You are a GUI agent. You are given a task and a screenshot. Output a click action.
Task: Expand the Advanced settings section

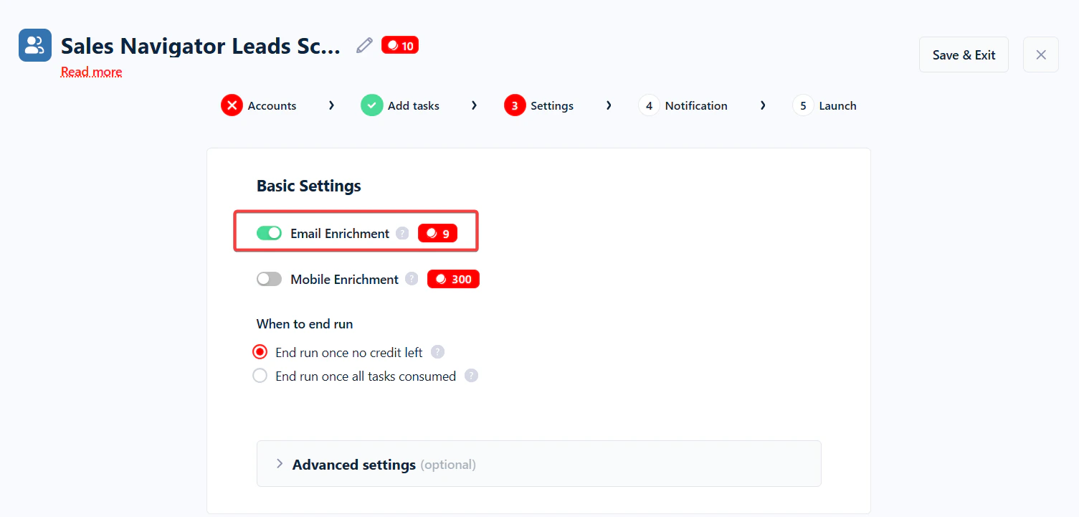[x=538, y=464]
